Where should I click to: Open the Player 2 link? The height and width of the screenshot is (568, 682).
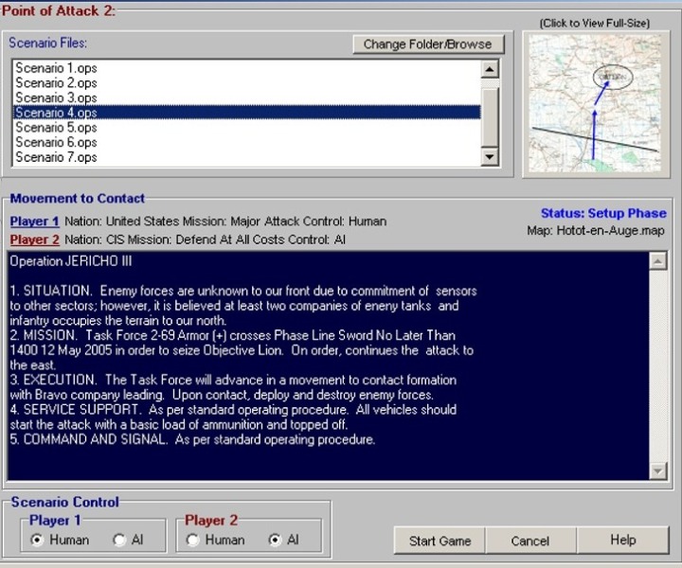click(x=35, y=240)
